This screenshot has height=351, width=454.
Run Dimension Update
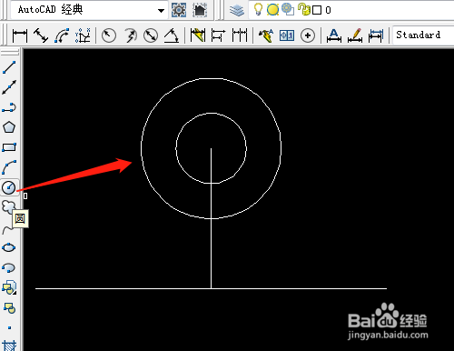[376, 35]
